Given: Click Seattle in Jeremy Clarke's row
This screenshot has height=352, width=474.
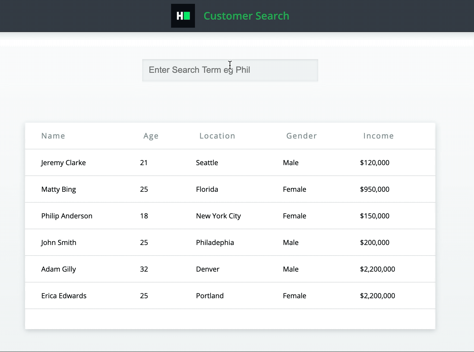Looking at the screenshot, I should (207, 162).
